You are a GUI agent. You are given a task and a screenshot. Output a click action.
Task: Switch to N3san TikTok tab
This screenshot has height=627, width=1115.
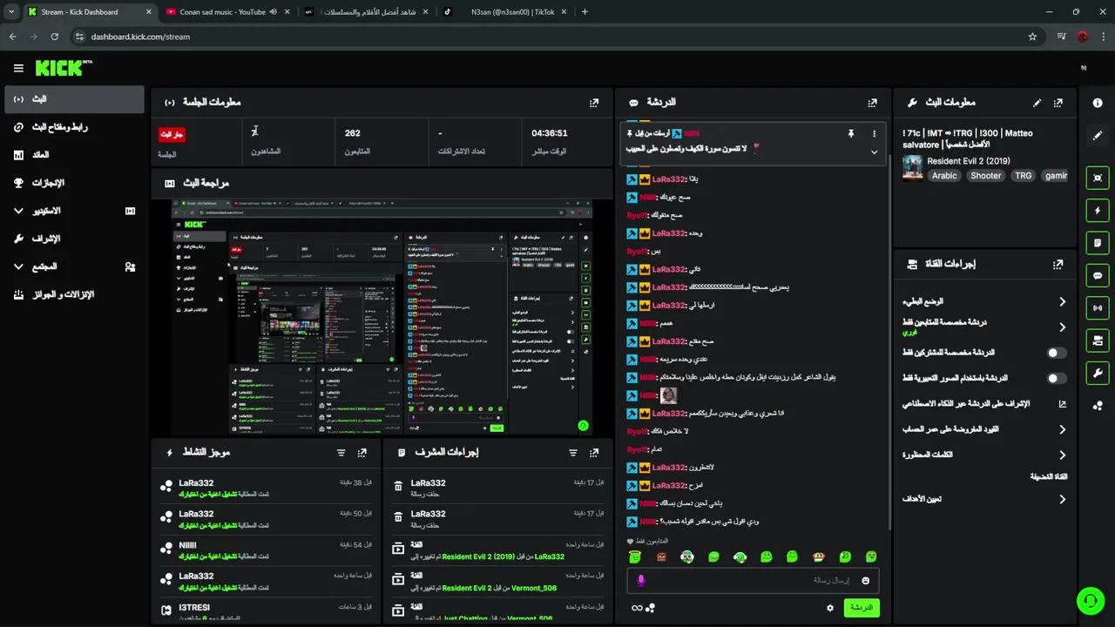505,12
